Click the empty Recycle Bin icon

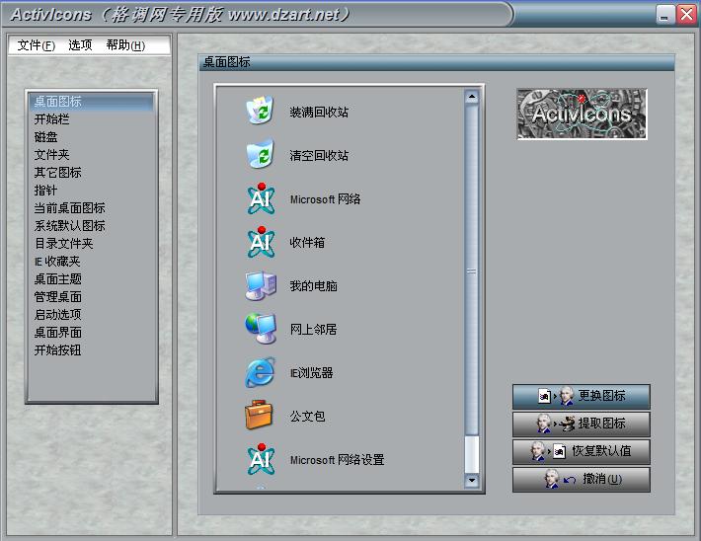260,154
